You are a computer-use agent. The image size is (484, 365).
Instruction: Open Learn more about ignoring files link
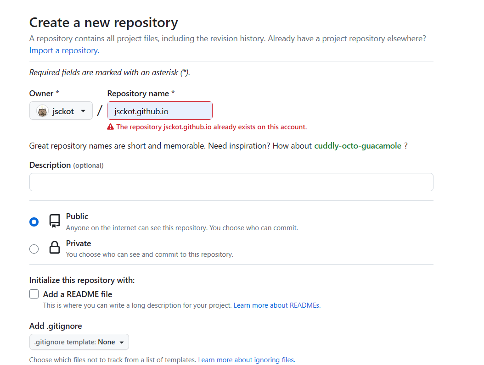(x=247, y=360)
